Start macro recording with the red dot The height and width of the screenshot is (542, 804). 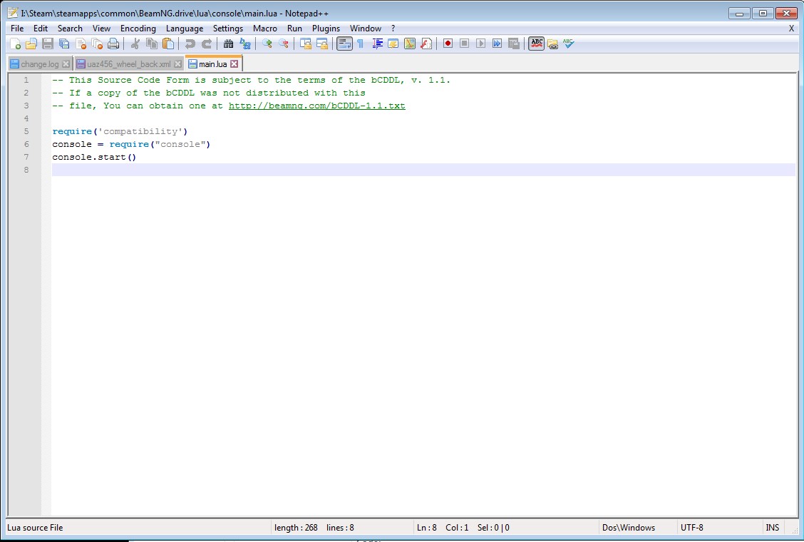pos(448,44)
